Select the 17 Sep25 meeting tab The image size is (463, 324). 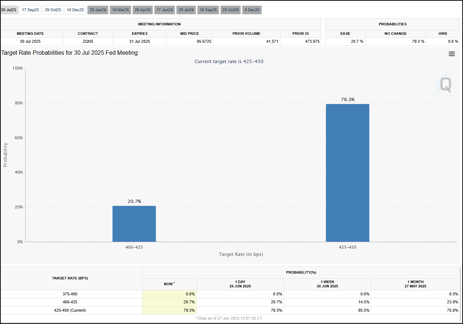pos(30,10)
